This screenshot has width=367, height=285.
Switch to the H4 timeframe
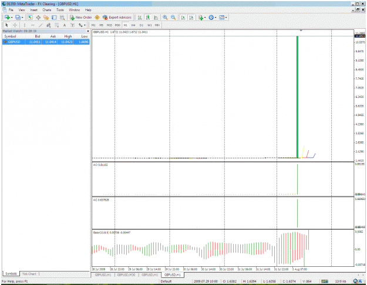(x=133, y=25)
